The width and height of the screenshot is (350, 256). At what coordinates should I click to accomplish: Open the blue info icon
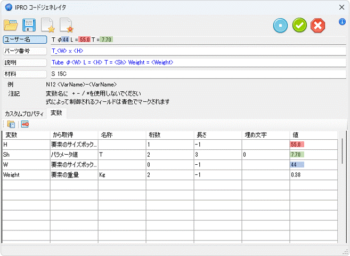(342, 22)
